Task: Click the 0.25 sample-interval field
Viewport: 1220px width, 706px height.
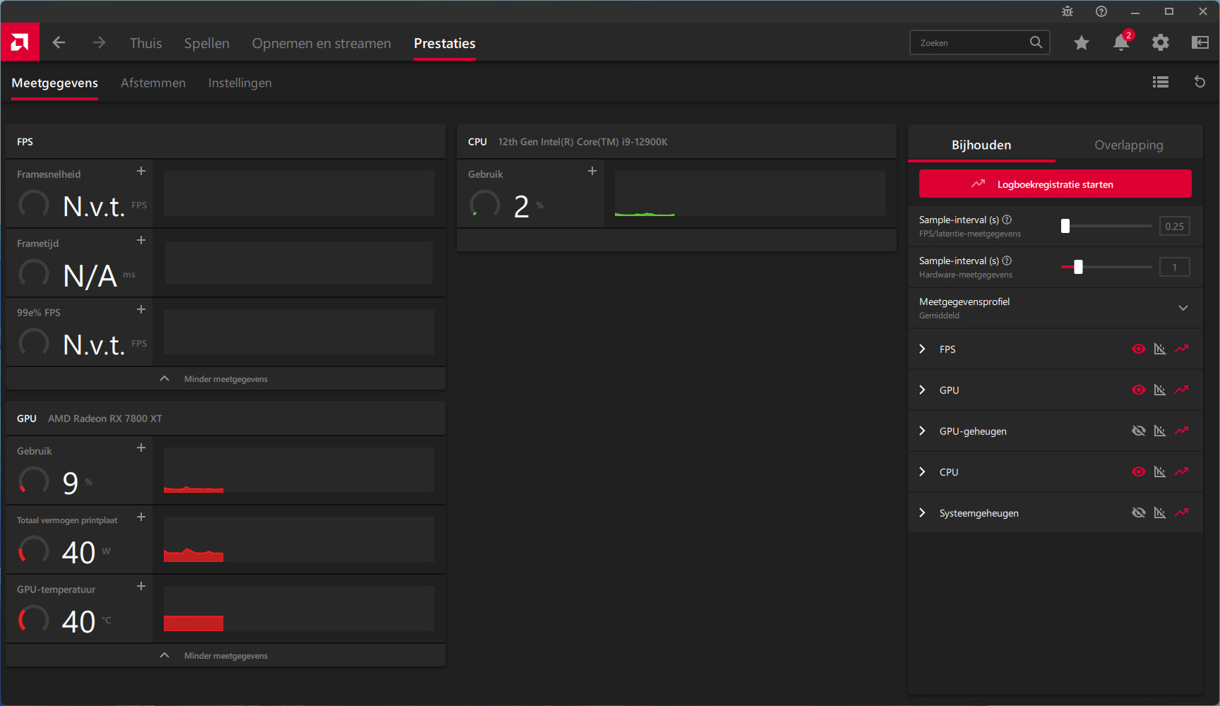Action: (x=1175, y=226)
